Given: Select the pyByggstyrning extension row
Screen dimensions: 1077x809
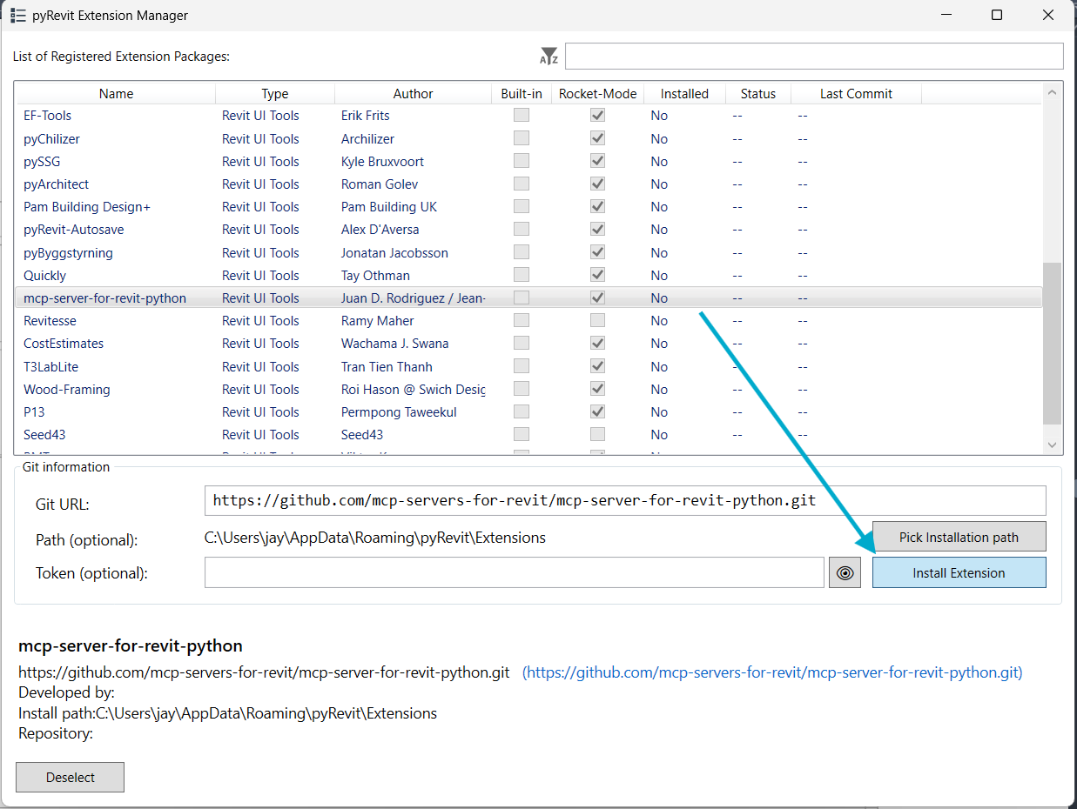Looking at the screenshot, I should tap(529, 252).
